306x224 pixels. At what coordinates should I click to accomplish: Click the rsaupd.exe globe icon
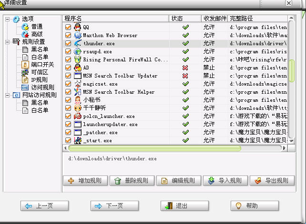(x=78, y=51)
